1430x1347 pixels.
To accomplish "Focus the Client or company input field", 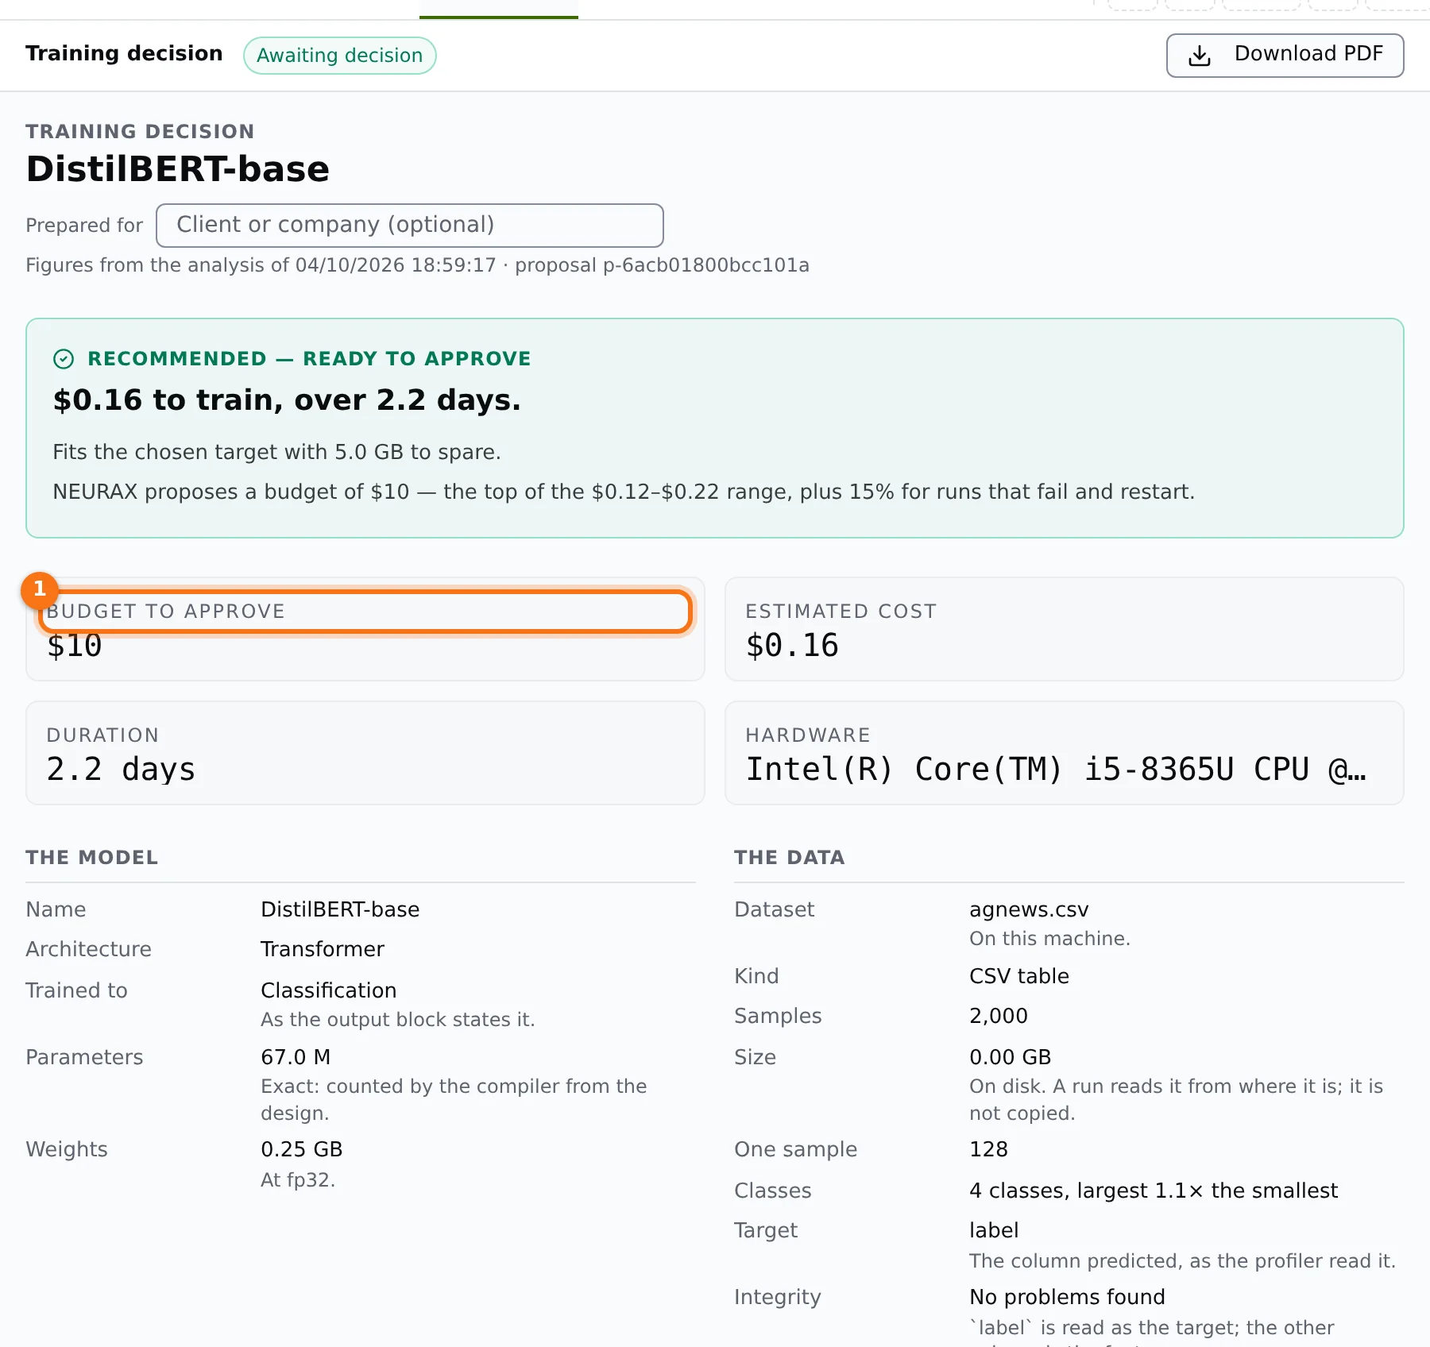I will click(x=410, y=226).
